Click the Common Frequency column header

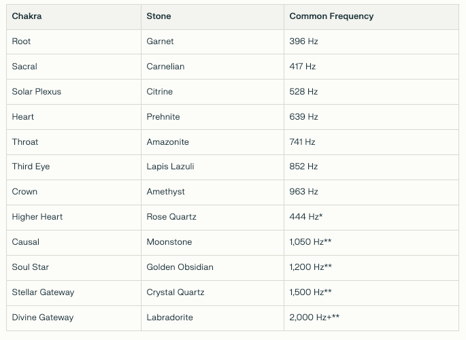point(331,16)
